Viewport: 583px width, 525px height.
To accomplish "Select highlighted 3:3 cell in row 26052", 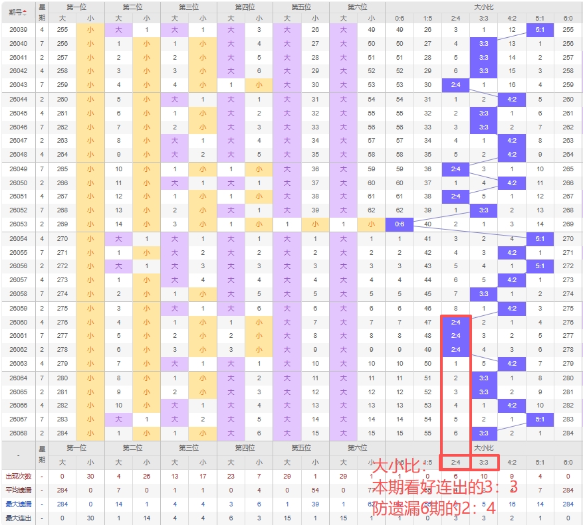I will click(x=484, y=210).
